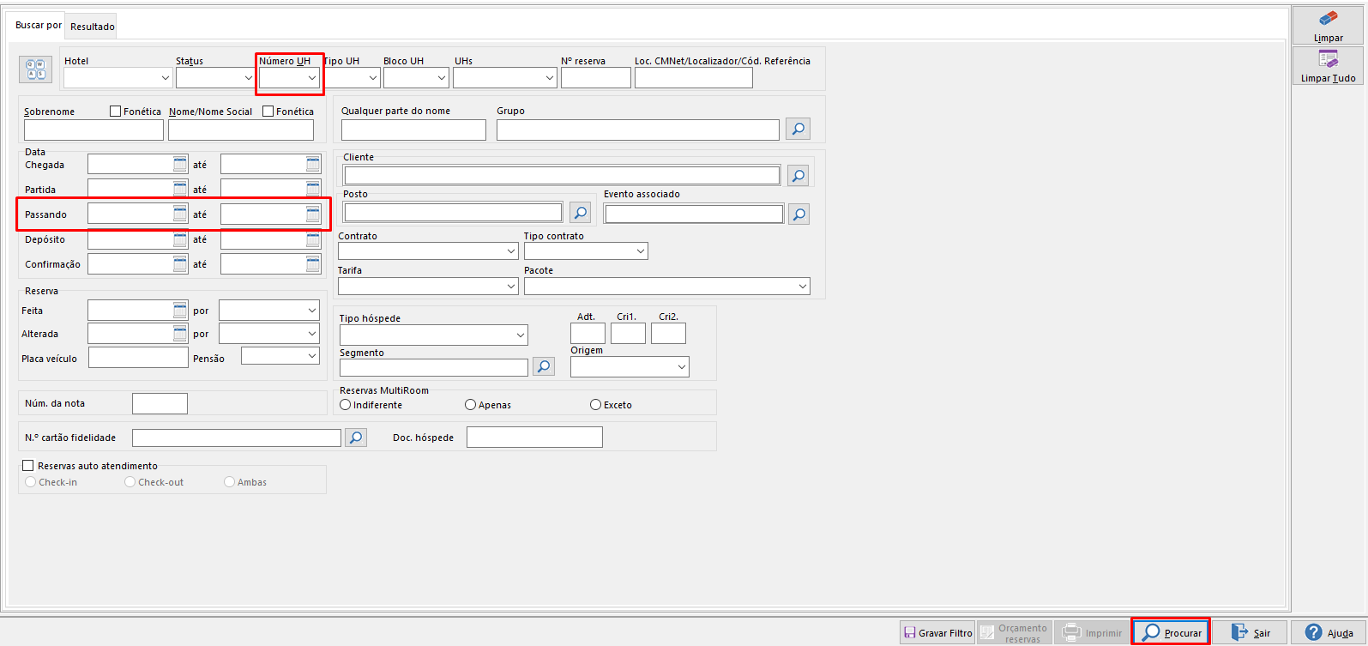Open Ajuda help button
This screenshot has height=646, width=1368.
point(1329,632)
